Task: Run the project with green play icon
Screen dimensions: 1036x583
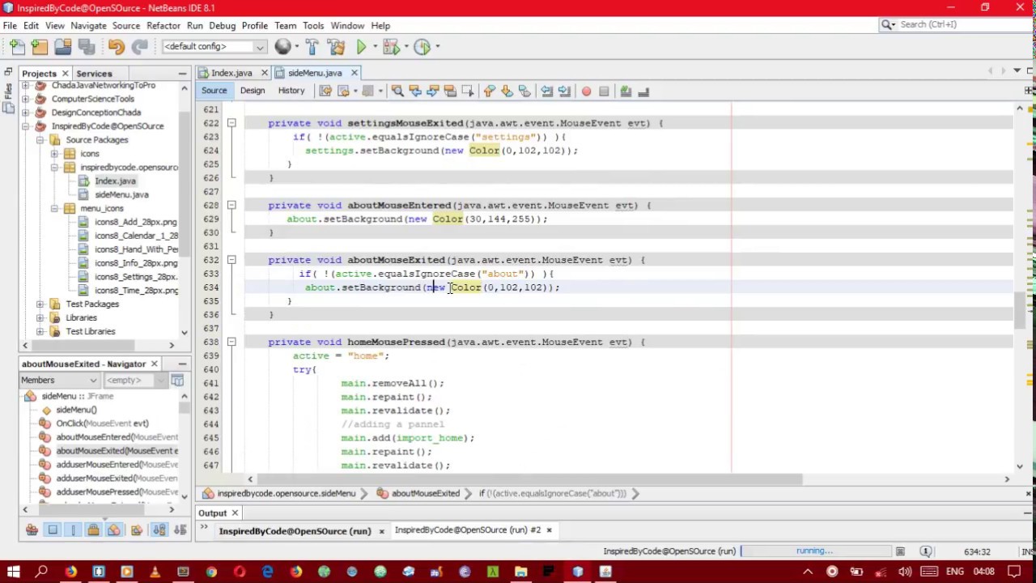Action: [361, 47]
